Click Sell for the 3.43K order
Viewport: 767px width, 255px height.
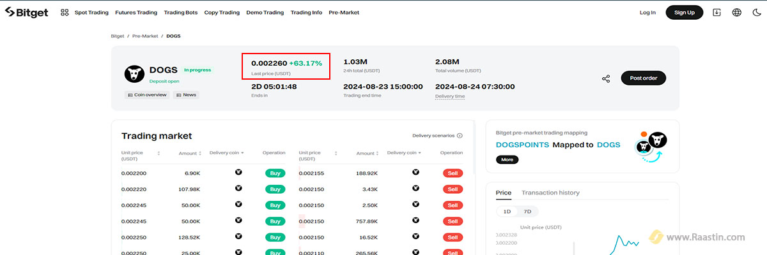[x=453, y=189]
